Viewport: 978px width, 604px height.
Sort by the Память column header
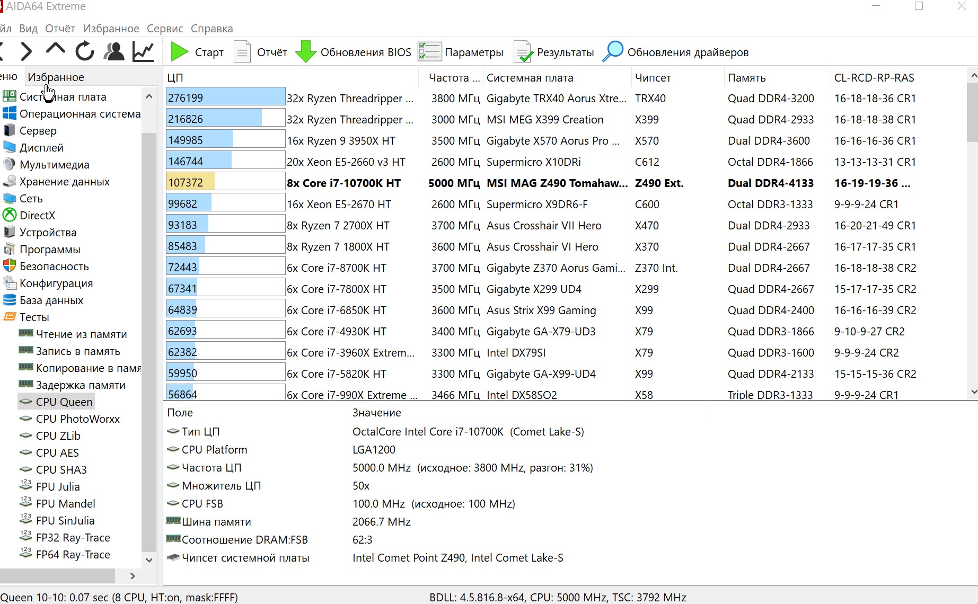pyautogui.click(x=746, y=78)
